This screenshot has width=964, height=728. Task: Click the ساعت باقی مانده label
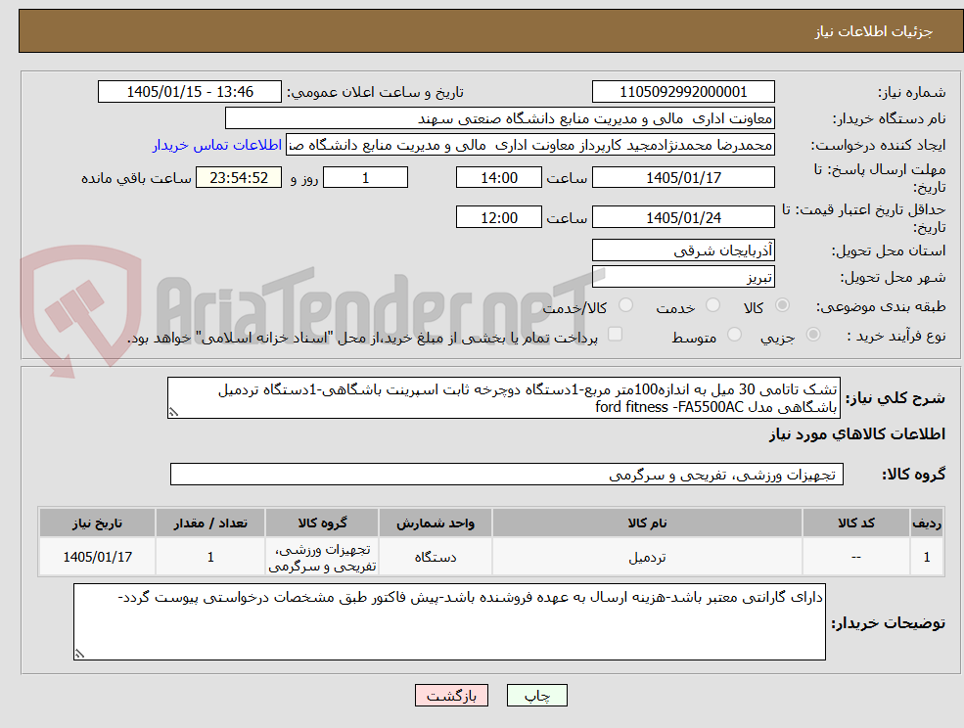pos(136,178)
